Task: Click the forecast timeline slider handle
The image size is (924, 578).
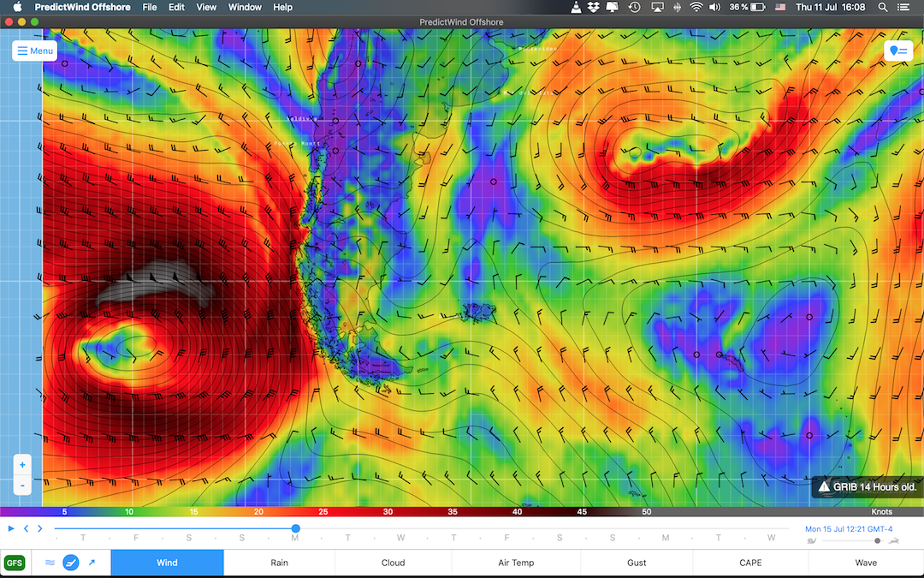Action: click(x=296, y=528)
